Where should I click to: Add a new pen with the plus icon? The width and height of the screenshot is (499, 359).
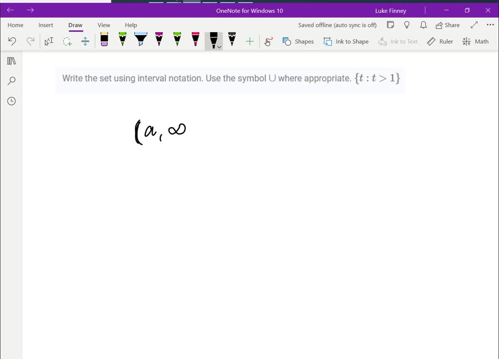(x=249, y=41)
